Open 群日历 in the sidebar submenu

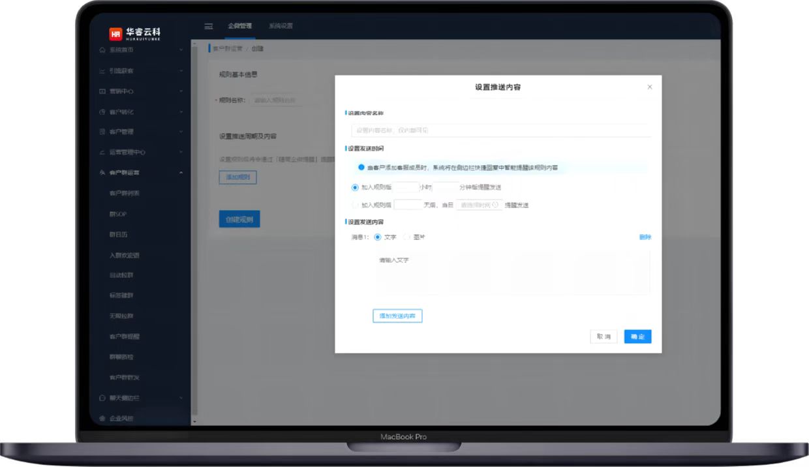click(x=118, y=234)
